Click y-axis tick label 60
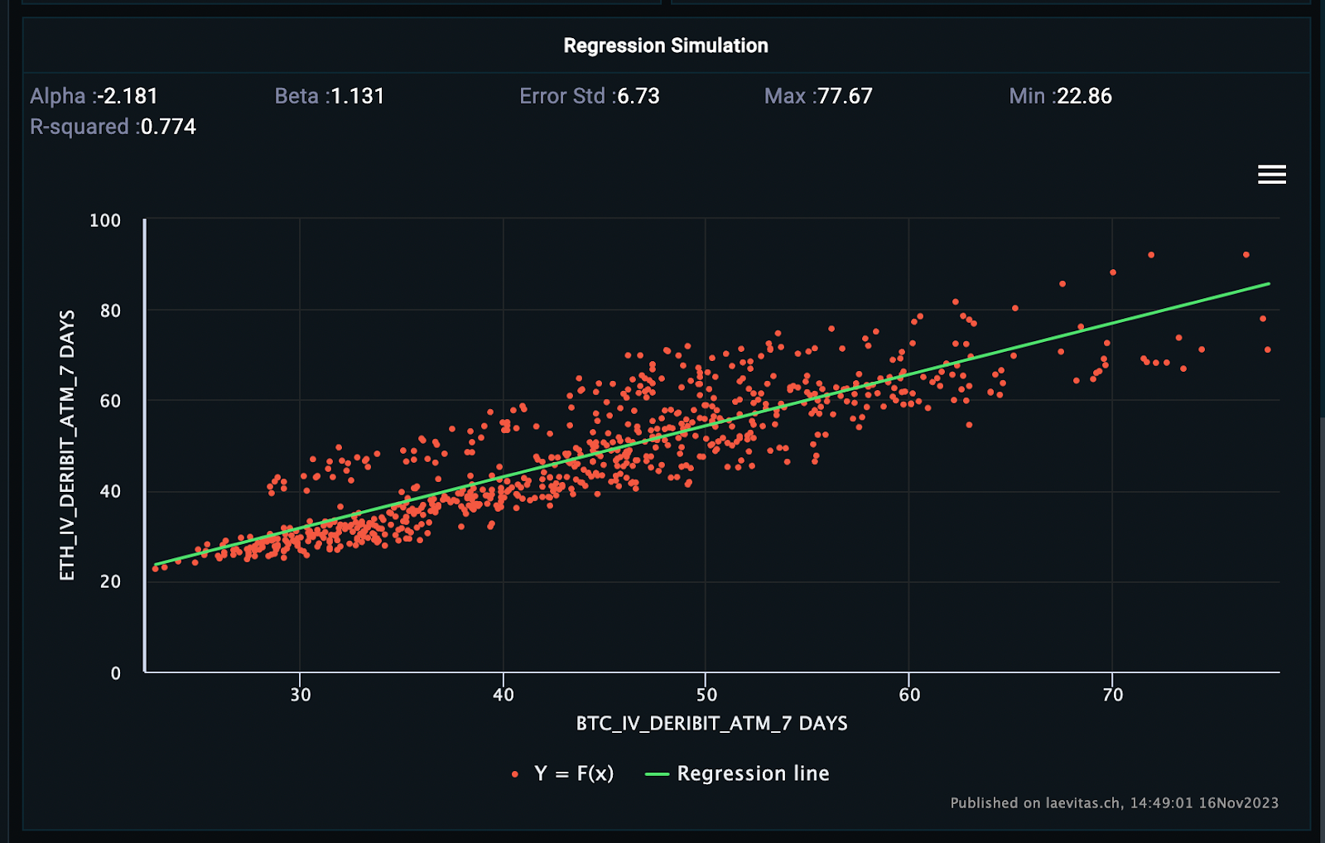This screenshot has height=843, width=1325. click(x=110, y=401)
